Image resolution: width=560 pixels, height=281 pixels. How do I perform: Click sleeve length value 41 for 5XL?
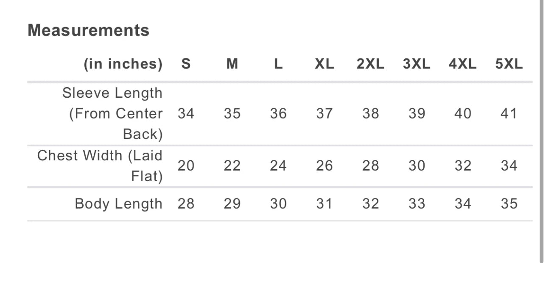509,113
